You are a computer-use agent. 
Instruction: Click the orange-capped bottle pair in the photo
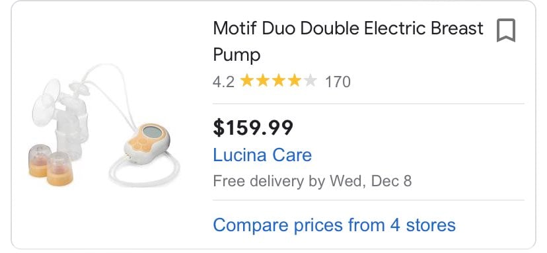51,164
